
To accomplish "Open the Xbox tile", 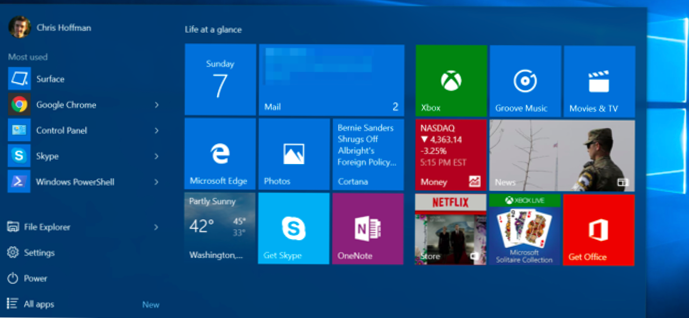I will [451, 81].
